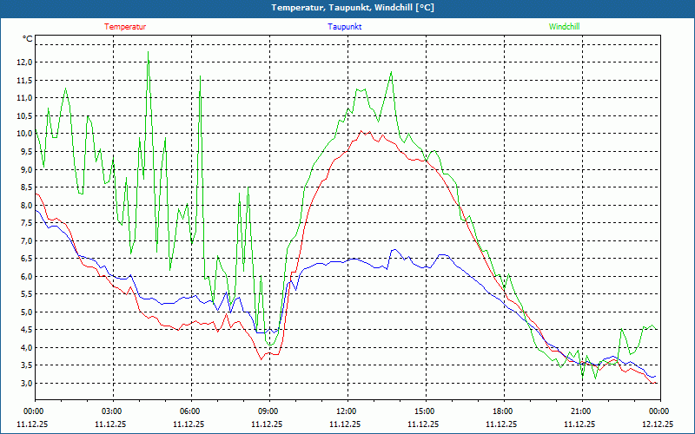Pick the 6,5 y-axis tick label
The width and height of the screenshot is (695, 434).
[23, 259]
